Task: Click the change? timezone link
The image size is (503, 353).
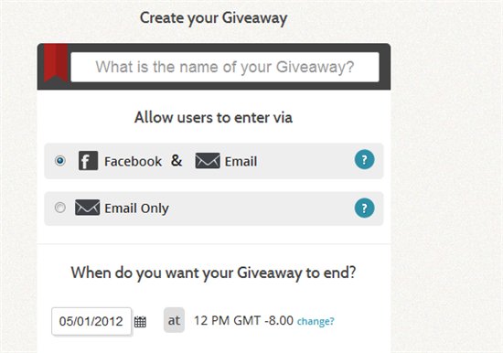Action: tap(316, 321)
